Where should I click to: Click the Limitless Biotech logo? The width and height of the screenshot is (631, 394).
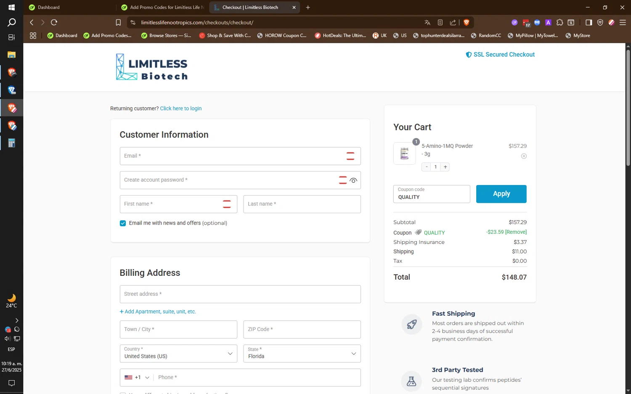point(151,67)
